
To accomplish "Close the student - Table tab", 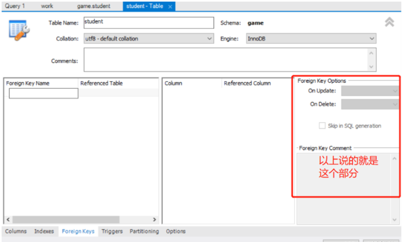I will (x=170, y=6).
